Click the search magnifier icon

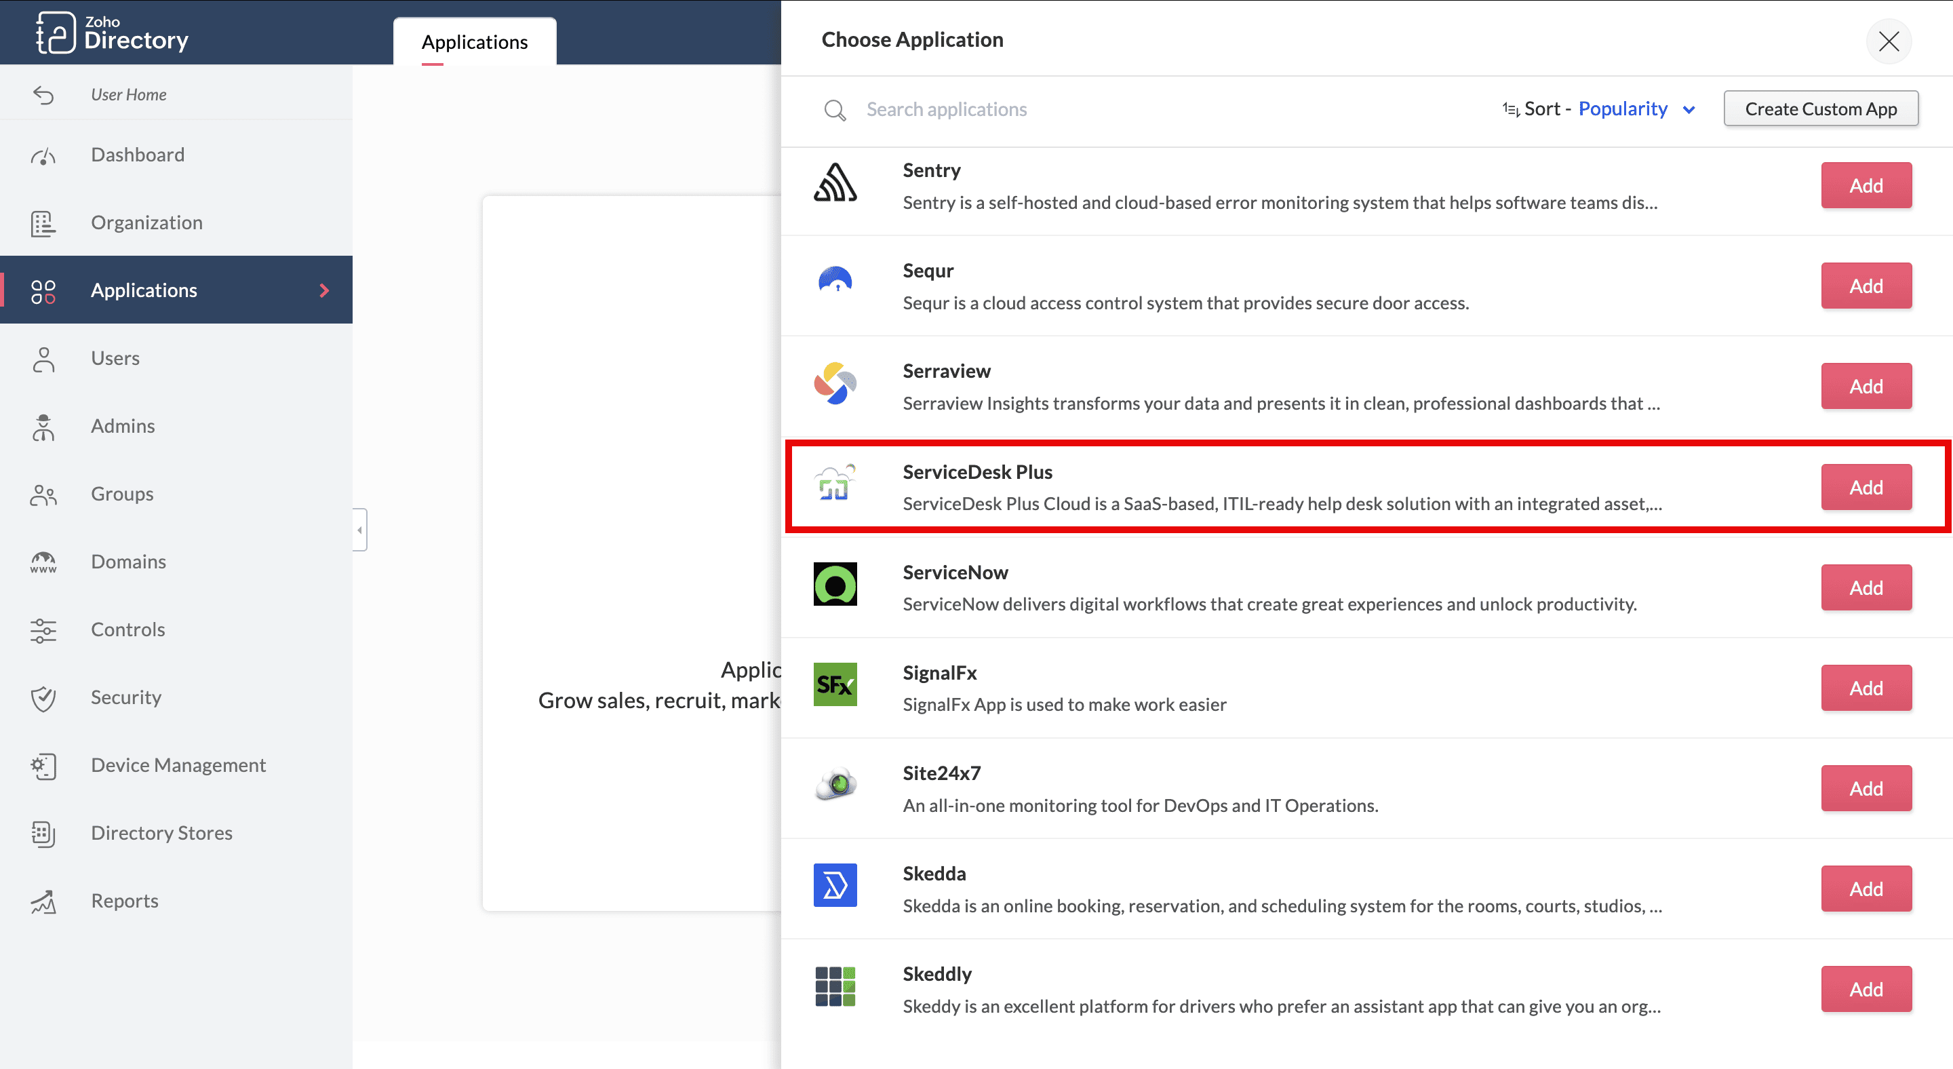pos(835,110)
